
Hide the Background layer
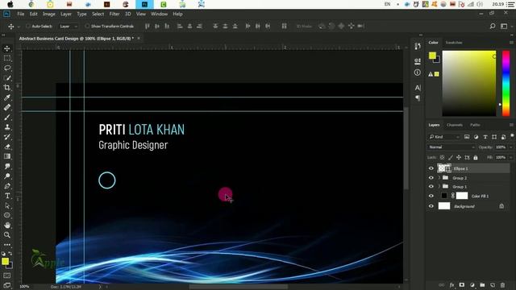click(x=431, y=206)
